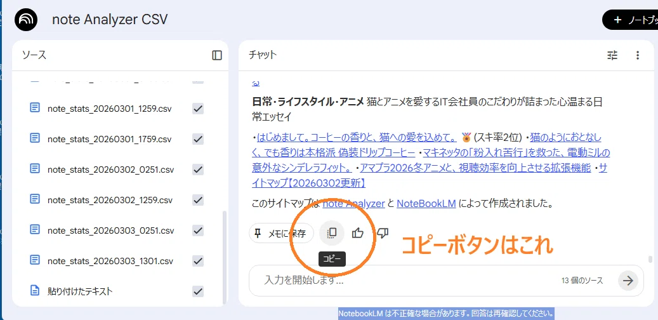Uncheck note_stats_20260301_1759.csv source
Screen dimensions: 658x320
pos(198,139)
